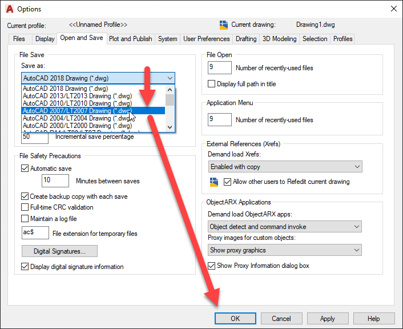Toggle the Automatic save checkbox
The height and width of the screenshot is (329, 403).
(25, 168)
